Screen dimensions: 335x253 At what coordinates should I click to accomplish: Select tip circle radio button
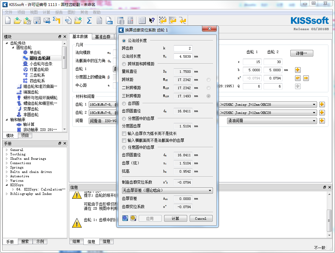124,104
